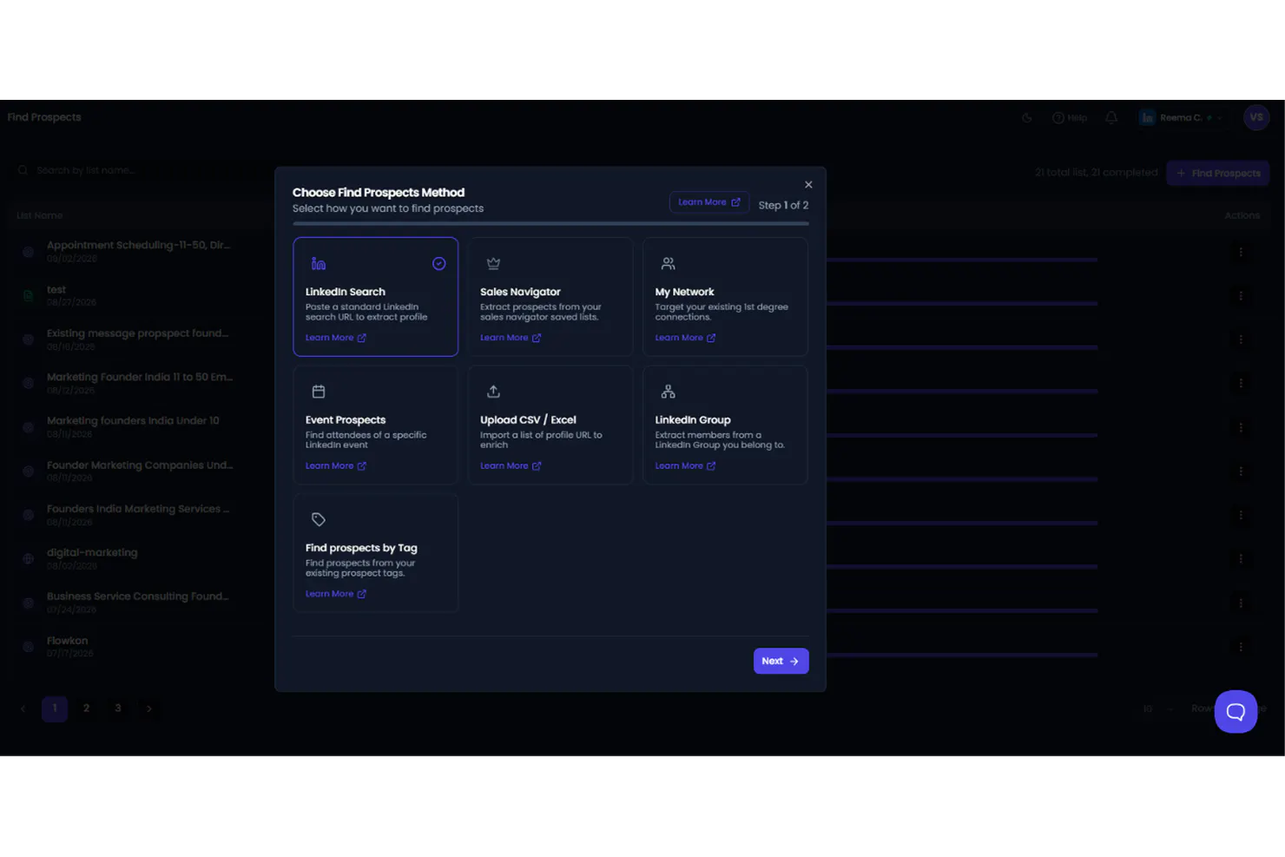Open Learn More under Find prospects by Tag
Image resolution: width=1285 pixels, height=857 pixels.
[x=336, y=594]
